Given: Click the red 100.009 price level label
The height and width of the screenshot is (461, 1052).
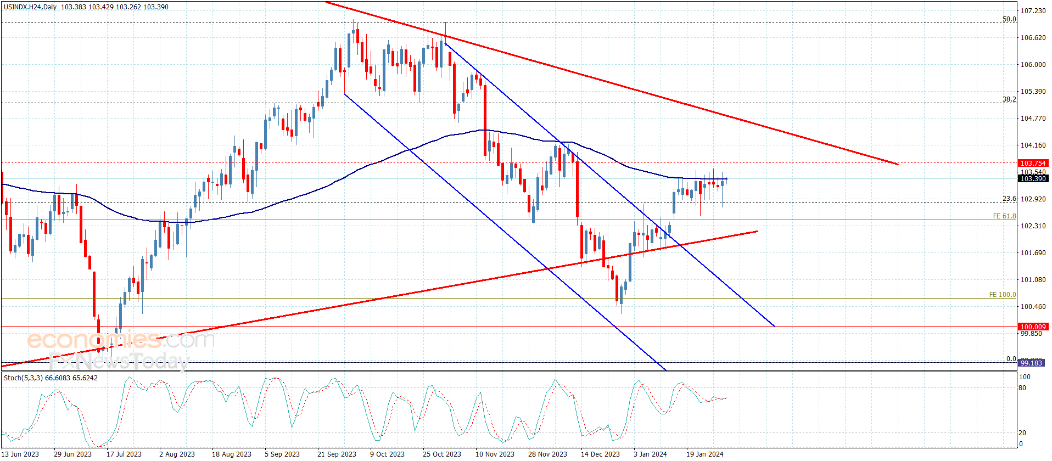Looking at the screenshot, I should click(x=1033, y=327).
